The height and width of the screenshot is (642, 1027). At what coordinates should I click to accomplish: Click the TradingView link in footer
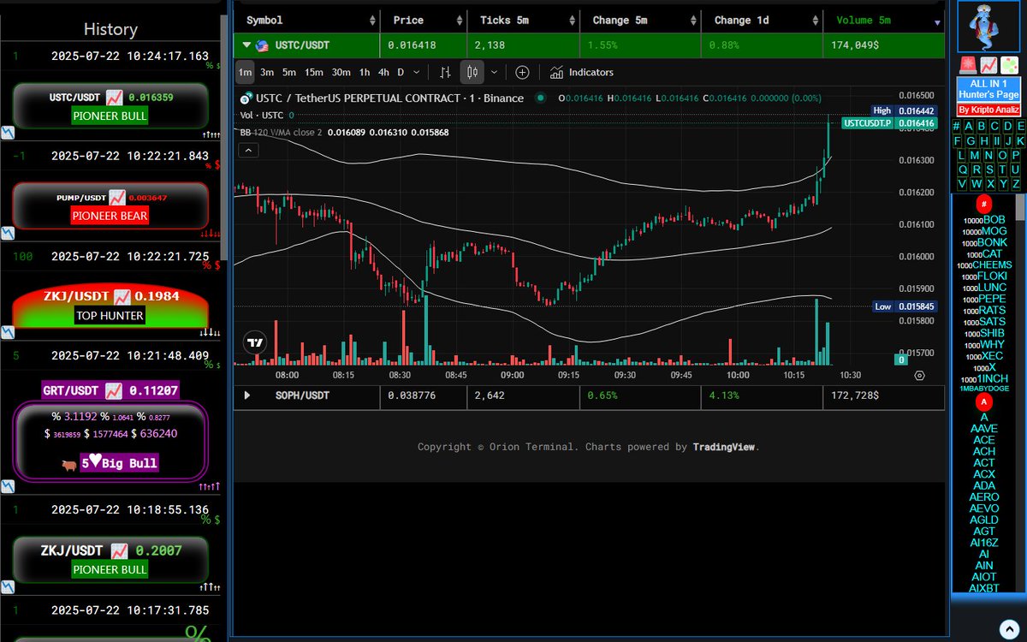click(x=724, y=447)
